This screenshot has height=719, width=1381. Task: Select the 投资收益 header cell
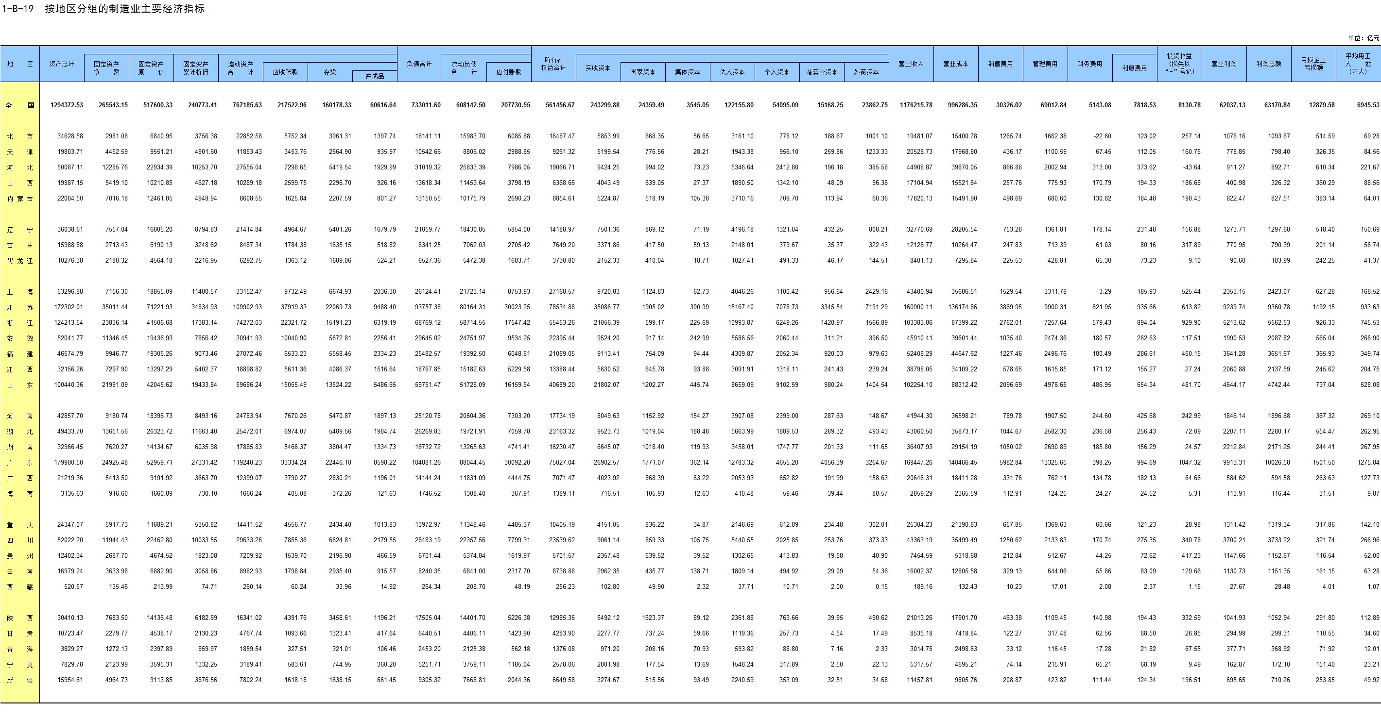pos(1179,64)
